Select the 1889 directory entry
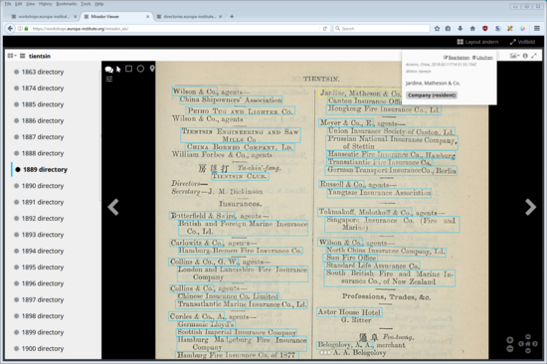The height and width of the screenshot is (364, 547). (x=45, y=170)
